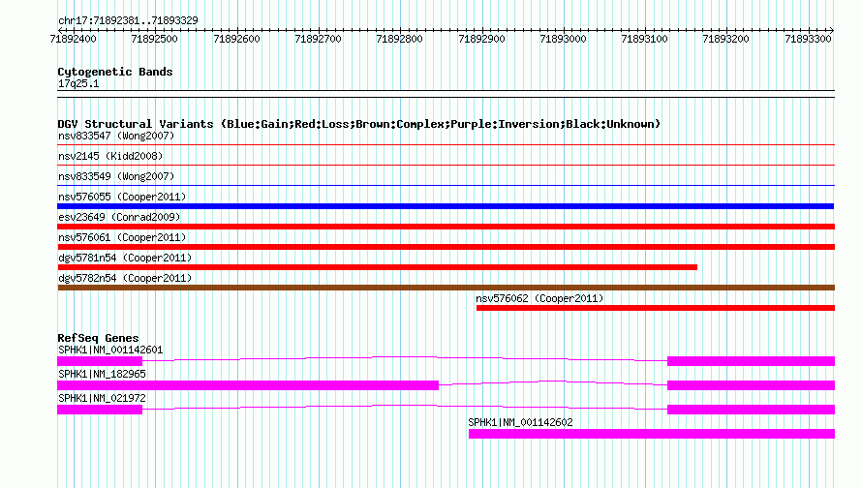Click ruler position 71892600

pyautogui.click(x=236, y=39)
